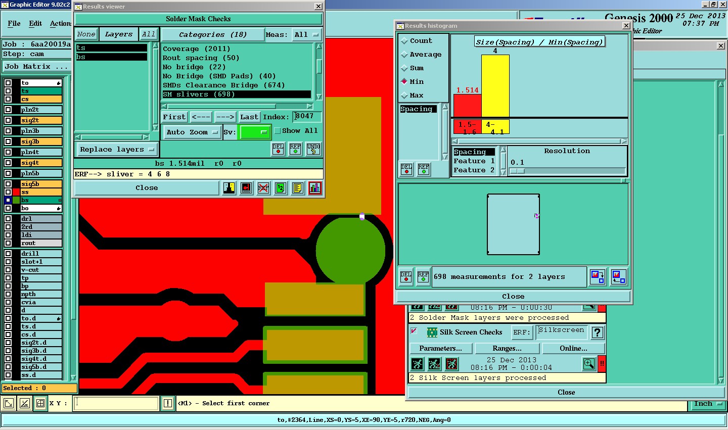Select 'Coverage (2011)' category row

(236, 49)
